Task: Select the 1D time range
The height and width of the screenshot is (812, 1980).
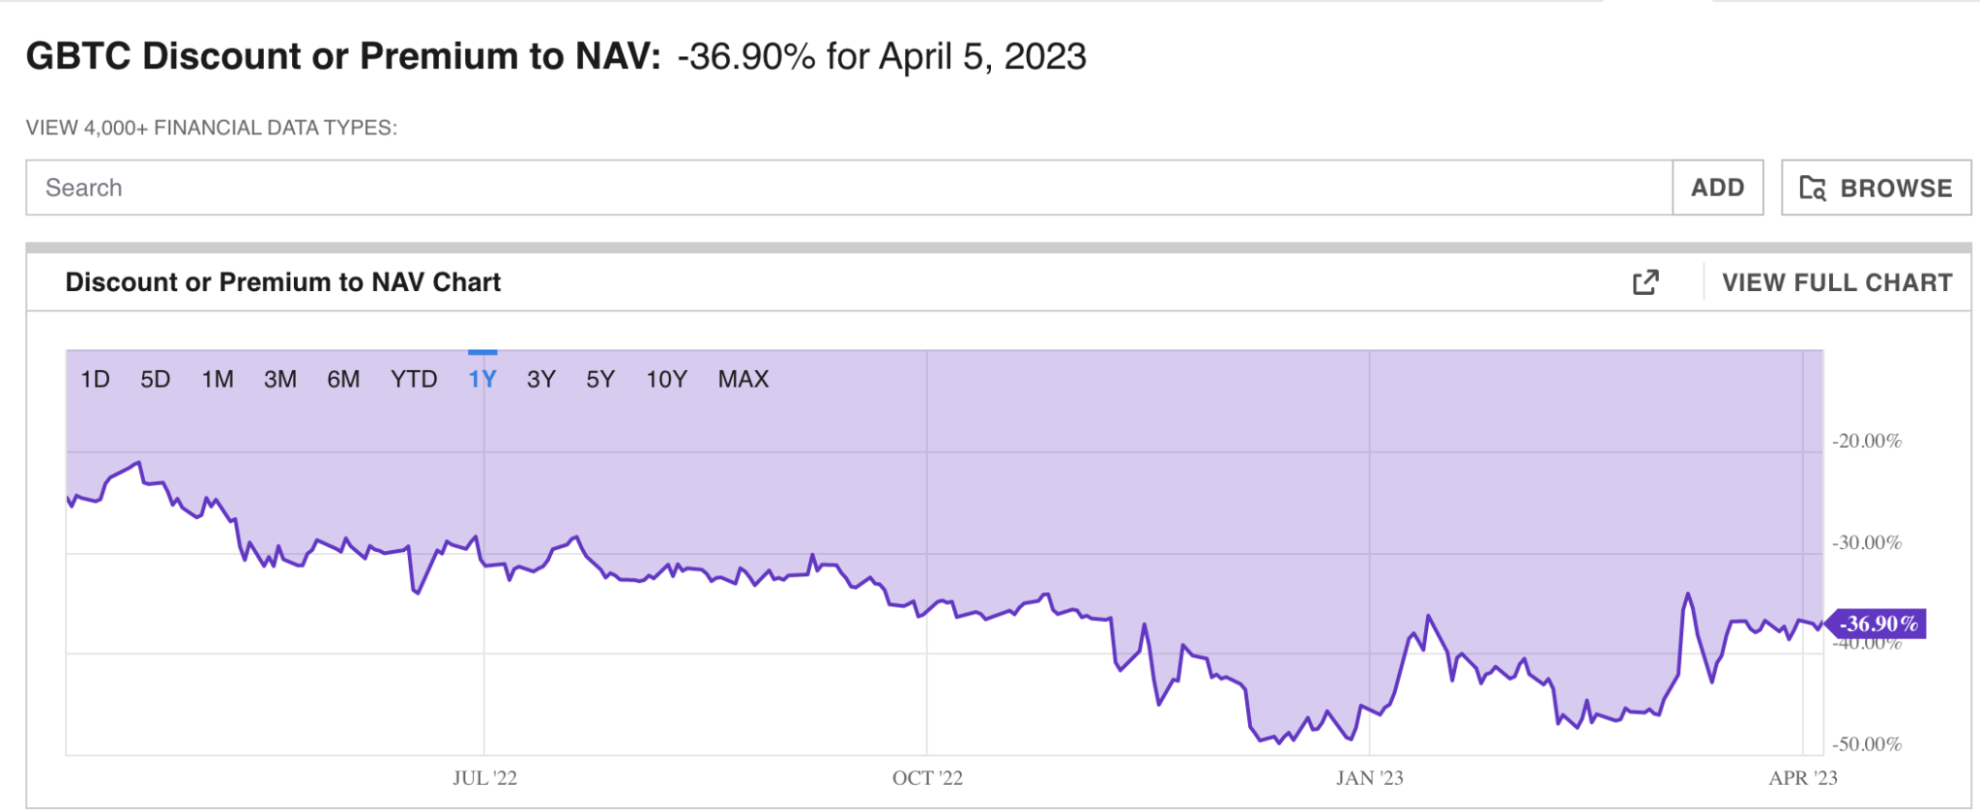Action: coord(95,379)
